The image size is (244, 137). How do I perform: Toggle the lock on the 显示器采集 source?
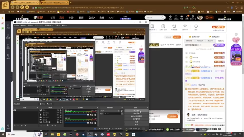[60, 122]
